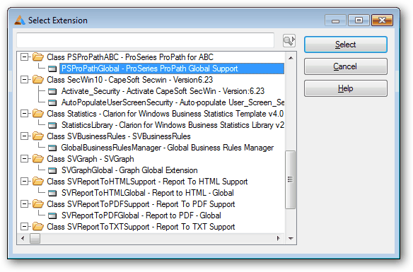Collapse the Class Statistics node
The height and width of the screenshot is (272, 413).
click(24, 113)
